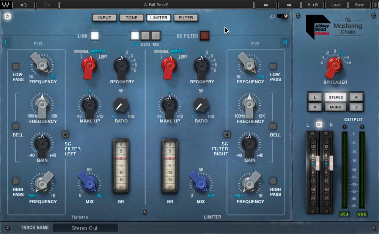Click the right blue Mix knob
The image size is (379, 234).
pos(200,182)
